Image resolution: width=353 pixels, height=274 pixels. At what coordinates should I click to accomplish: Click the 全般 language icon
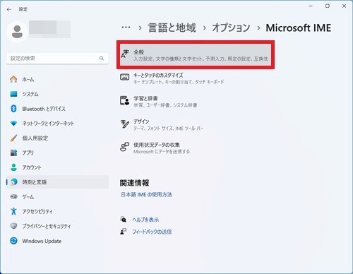(125, 54)
